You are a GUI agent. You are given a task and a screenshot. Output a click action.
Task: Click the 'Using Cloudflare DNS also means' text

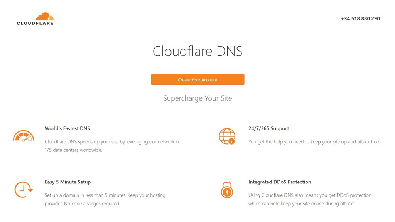pyautogui.click(x=310, y=195)
